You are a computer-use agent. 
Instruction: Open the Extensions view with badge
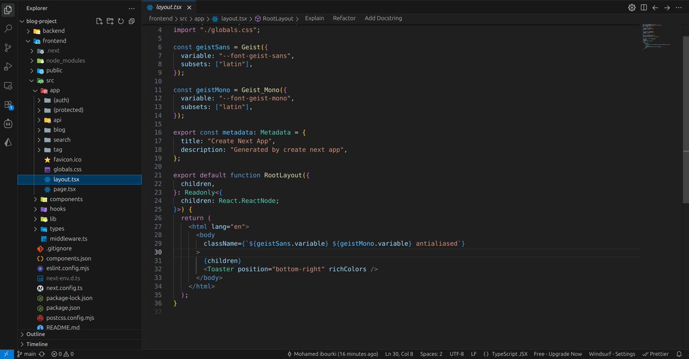(8, 105)
